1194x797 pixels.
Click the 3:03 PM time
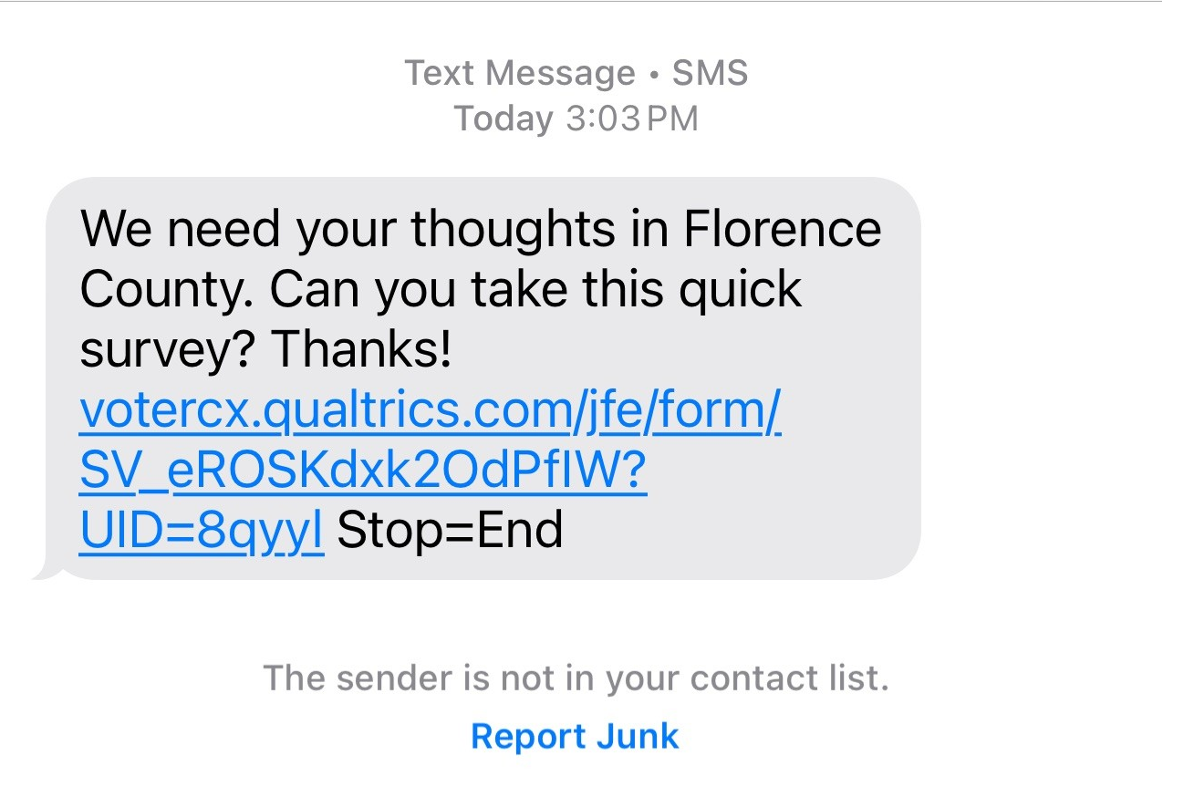point(631,119)
